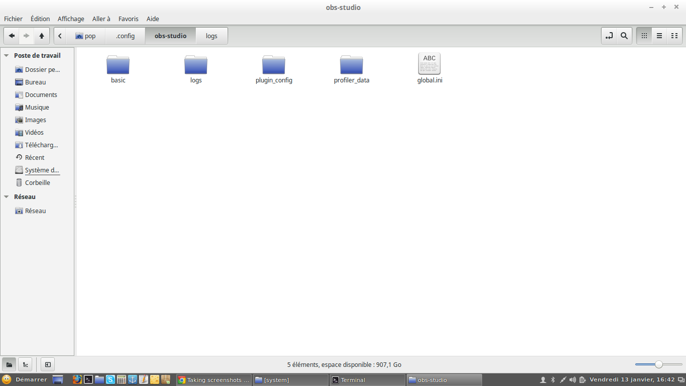Open the Démarrer menu
The height and width of the screenshot is (386, 686).
pos(25,380)
